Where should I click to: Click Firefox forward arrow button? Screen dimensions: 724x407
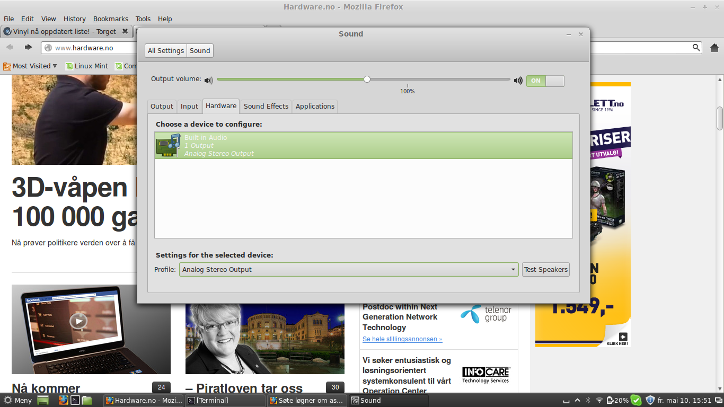click(x=29, y=48)
